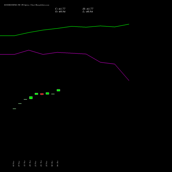Image resolution: width=172 pixels, height=172 pixels.
Task: Click the green candle for 21 Nov
Action: (36, 94)
